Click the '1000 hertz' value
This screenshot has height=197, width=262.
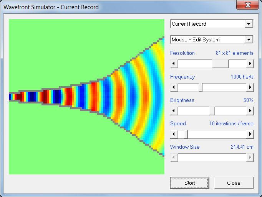[242, 77]
